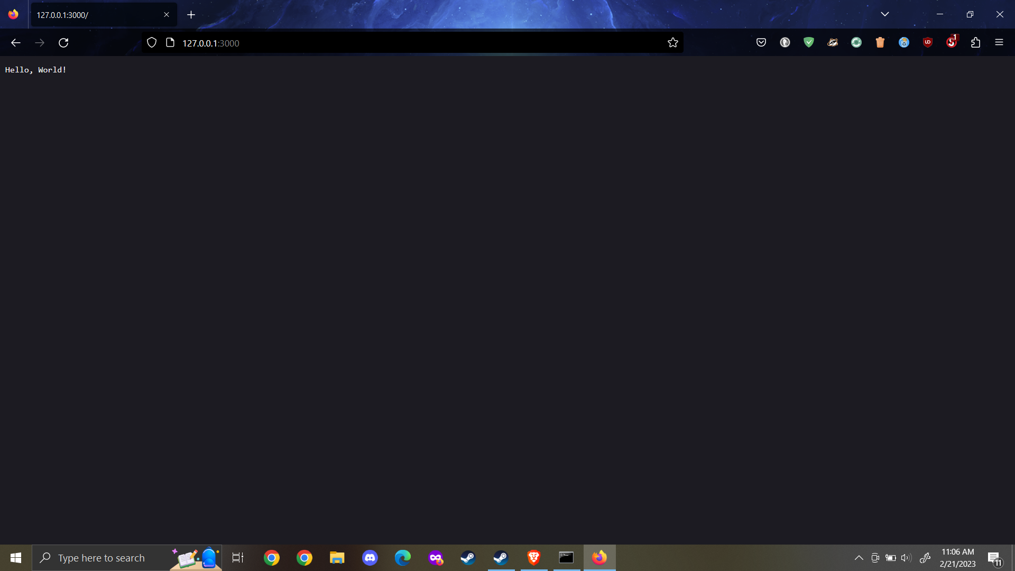Open the Brave browser from the taskbar
1015x571 pixels.
[x=533, y=557]
